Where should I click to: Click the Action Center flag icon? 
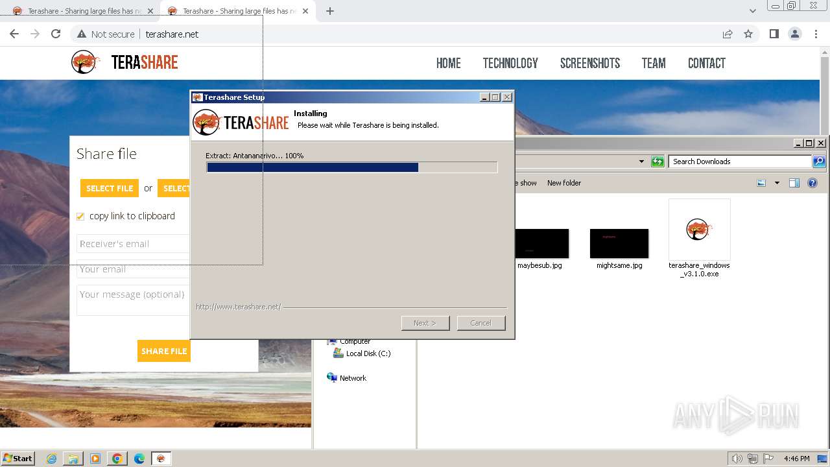(768, 459)
